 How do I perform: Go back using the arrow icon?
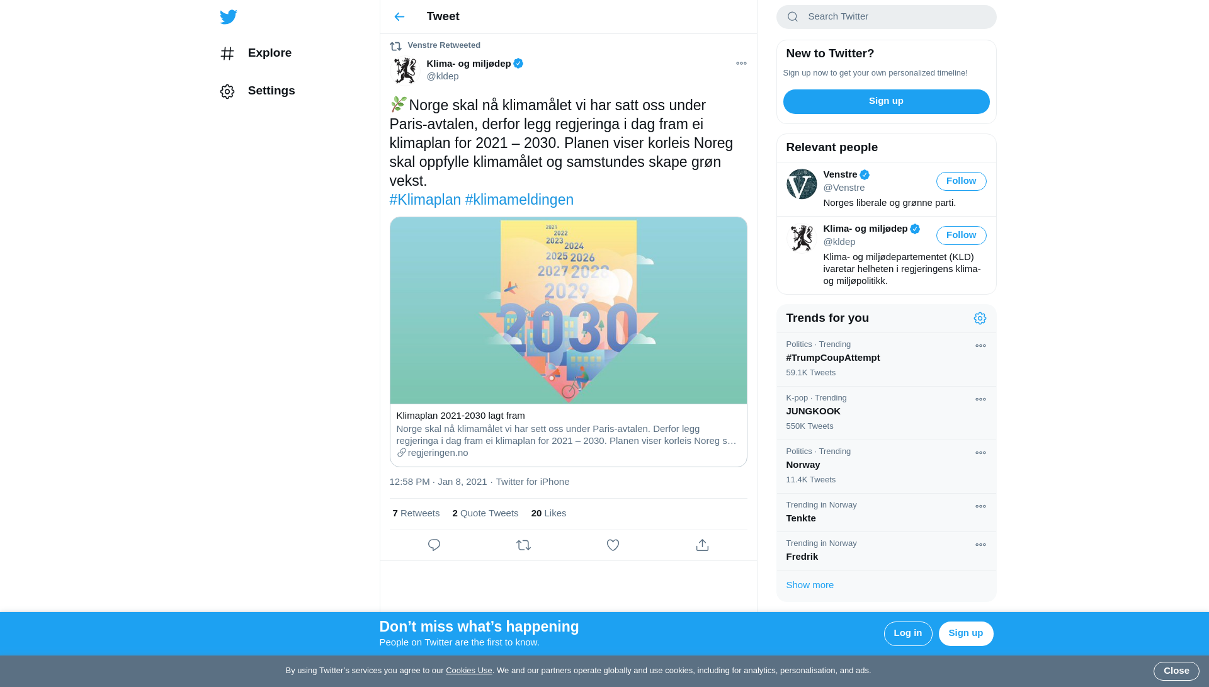click(399, 17)
